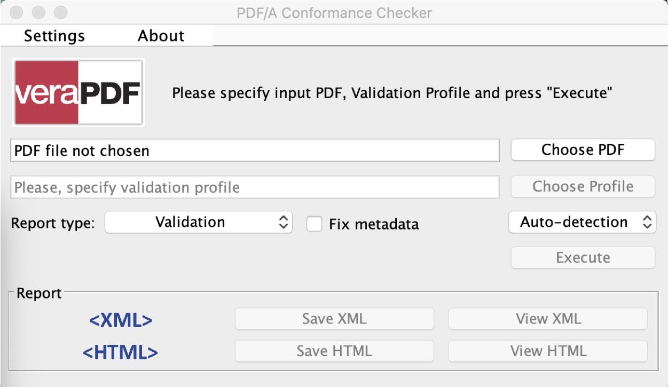
Task: Click the PDF file not chosen field
Action: click(255, 151)
